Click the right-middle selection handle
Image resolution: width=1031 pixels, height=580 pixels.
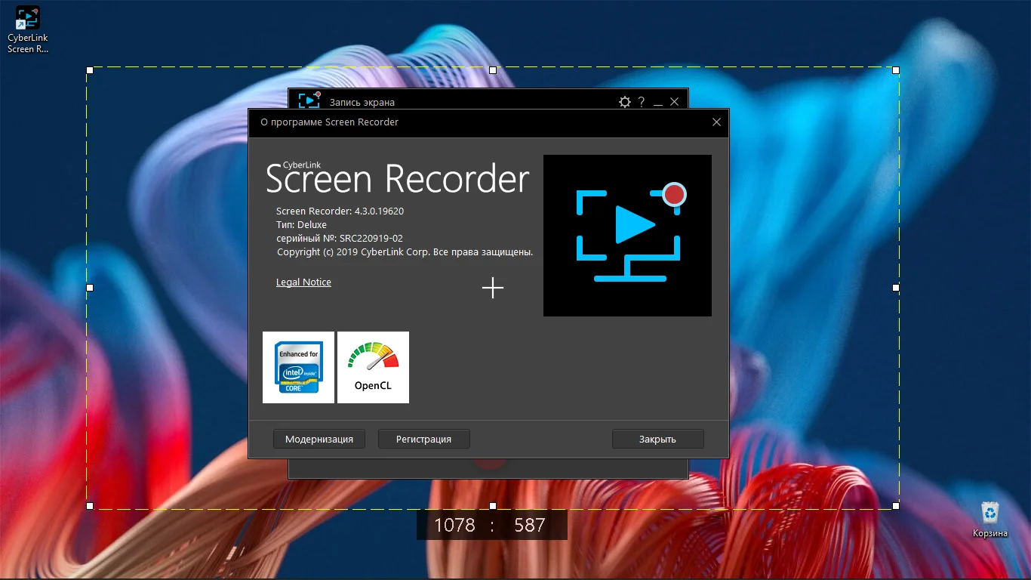[896, 288]
